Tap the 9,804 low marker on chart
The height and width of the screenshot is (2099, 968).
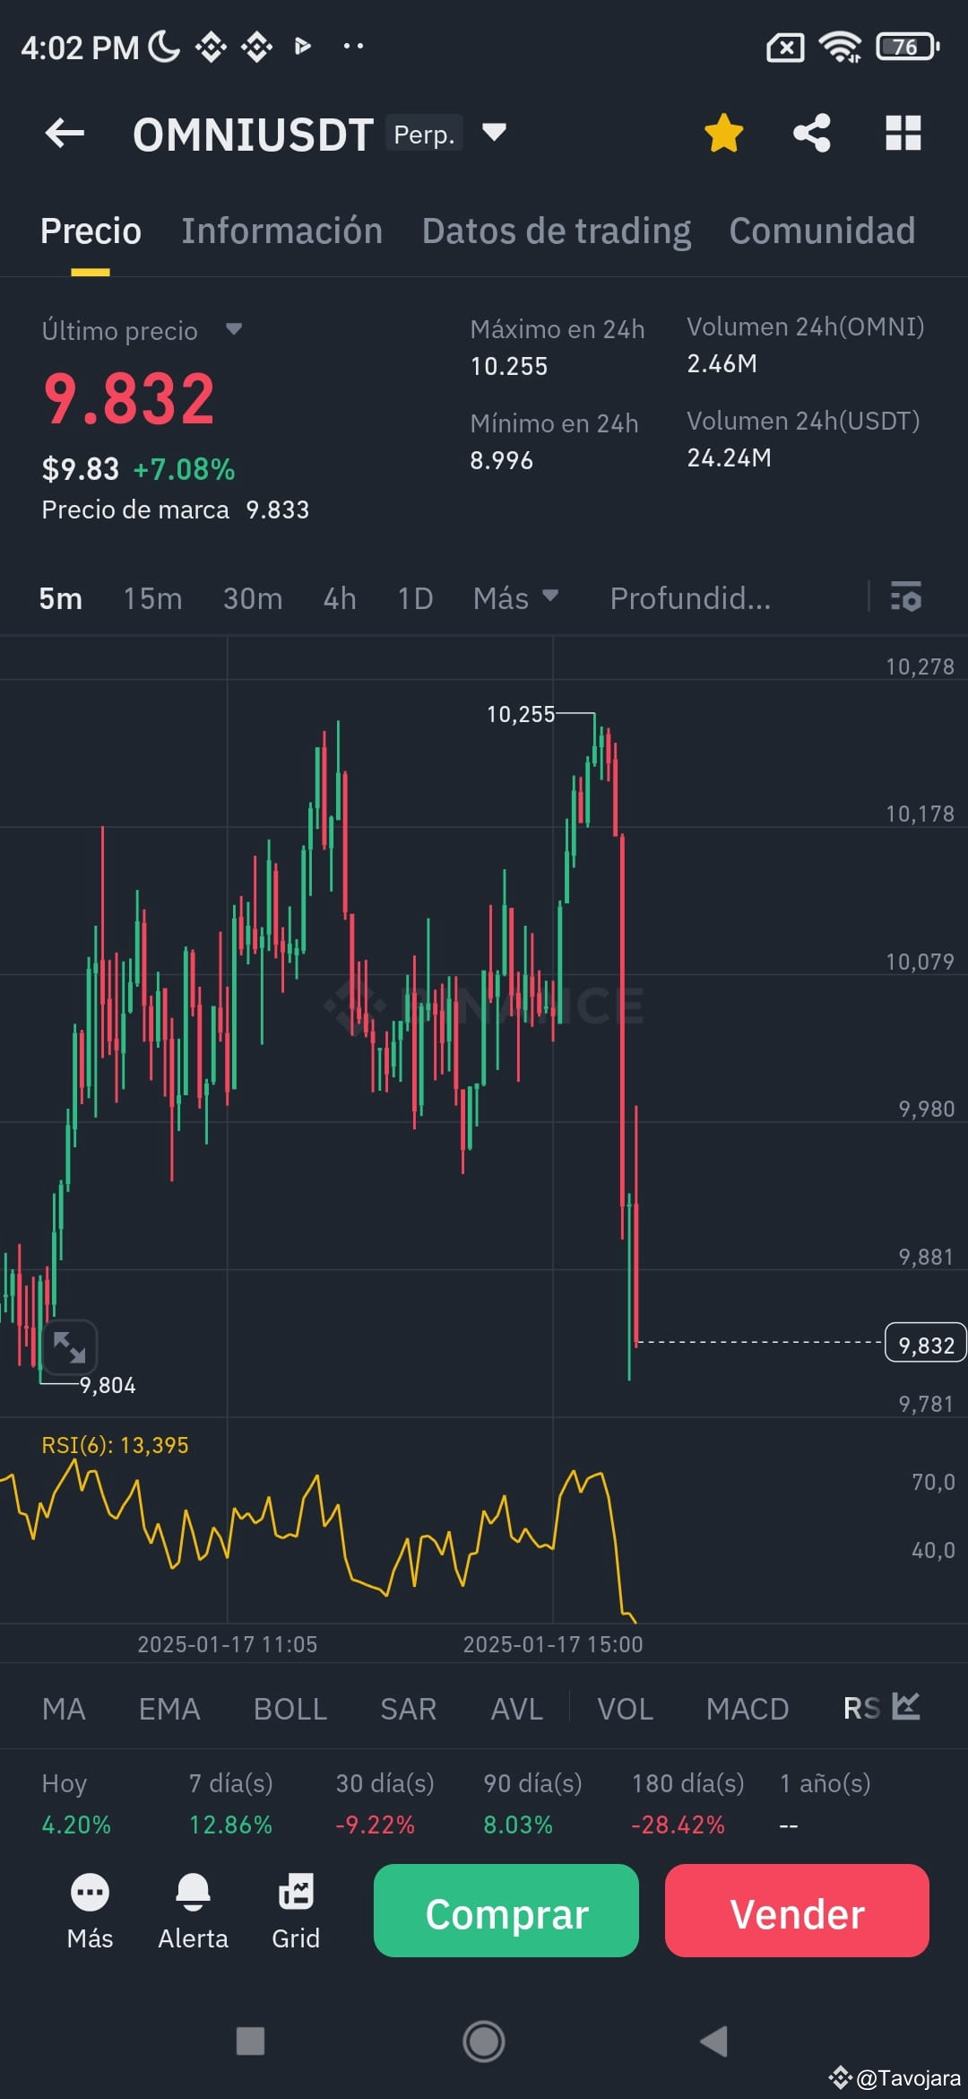[108, 1385]
